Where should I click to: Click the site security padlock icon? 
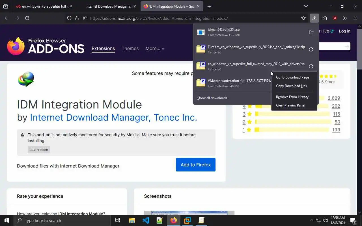[77, 18]
